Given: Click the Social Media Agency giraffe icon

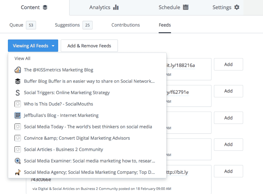Looking at the screenshot, I should pyautogui.click(x=18, y=172).
